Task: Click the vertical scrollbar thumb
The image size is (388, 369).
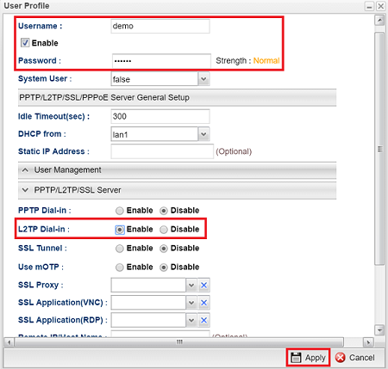Action: [x=379, y=149]
